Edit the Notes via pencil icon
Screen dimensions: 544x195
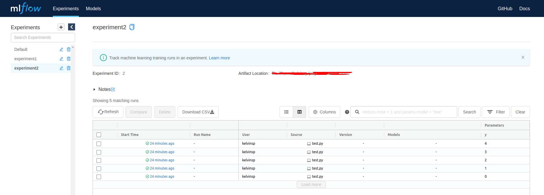tap(113, 89)
